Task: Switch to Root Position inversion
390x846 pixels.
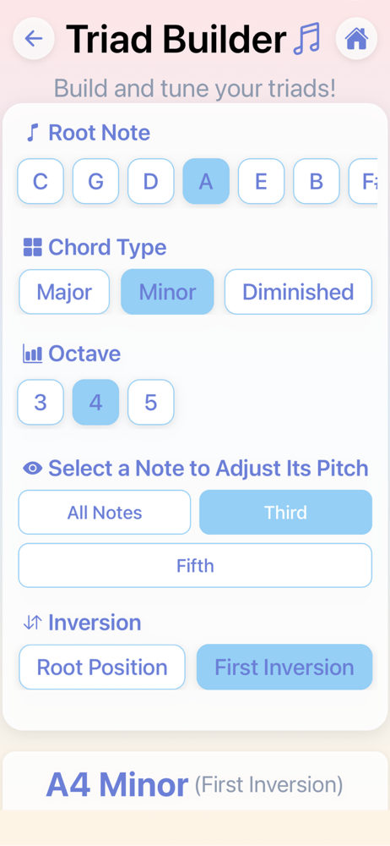Action: click(x=102, y=667)
